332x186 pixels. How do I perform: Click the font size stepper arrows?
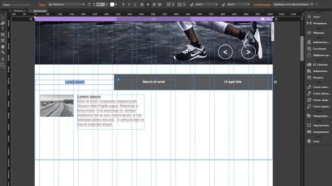pyautogui.click(x=94, y=5)
